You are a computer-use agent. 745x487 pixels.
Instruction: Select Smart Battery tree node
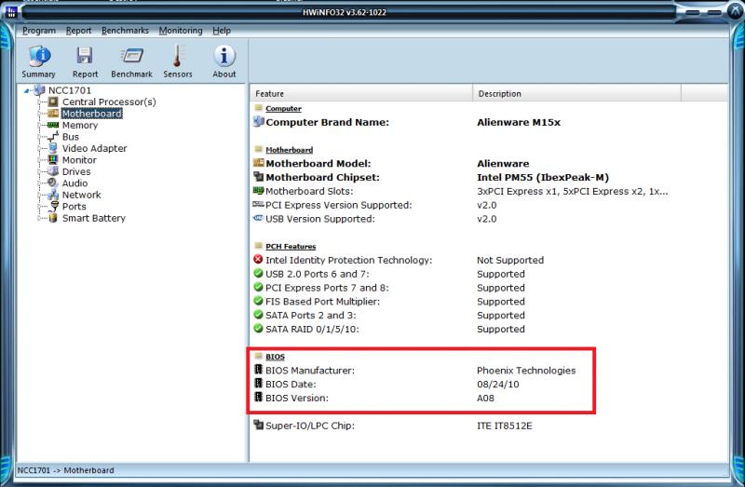coord(93,218)
